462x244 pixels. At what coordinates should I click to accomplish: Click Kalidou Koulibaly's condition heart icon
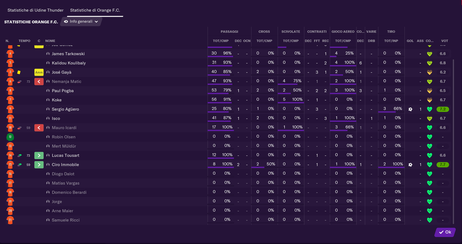(x=430, y=63)
